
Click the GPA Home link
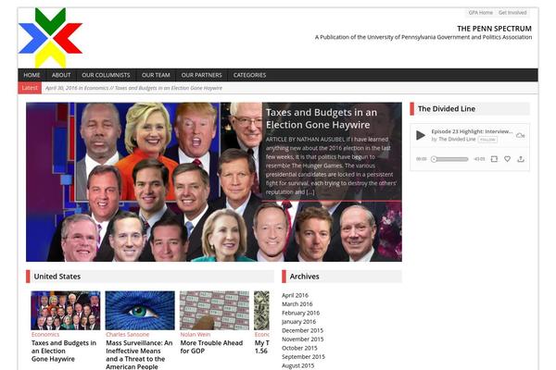tap(480, 12)
